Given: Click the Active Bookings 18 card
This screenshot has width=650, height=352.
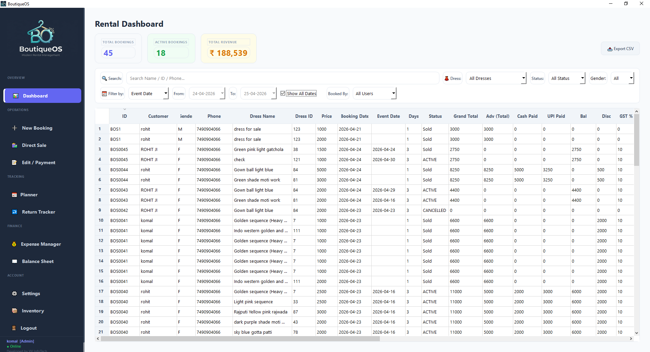Looking at the screenshot, I should 171,48.
